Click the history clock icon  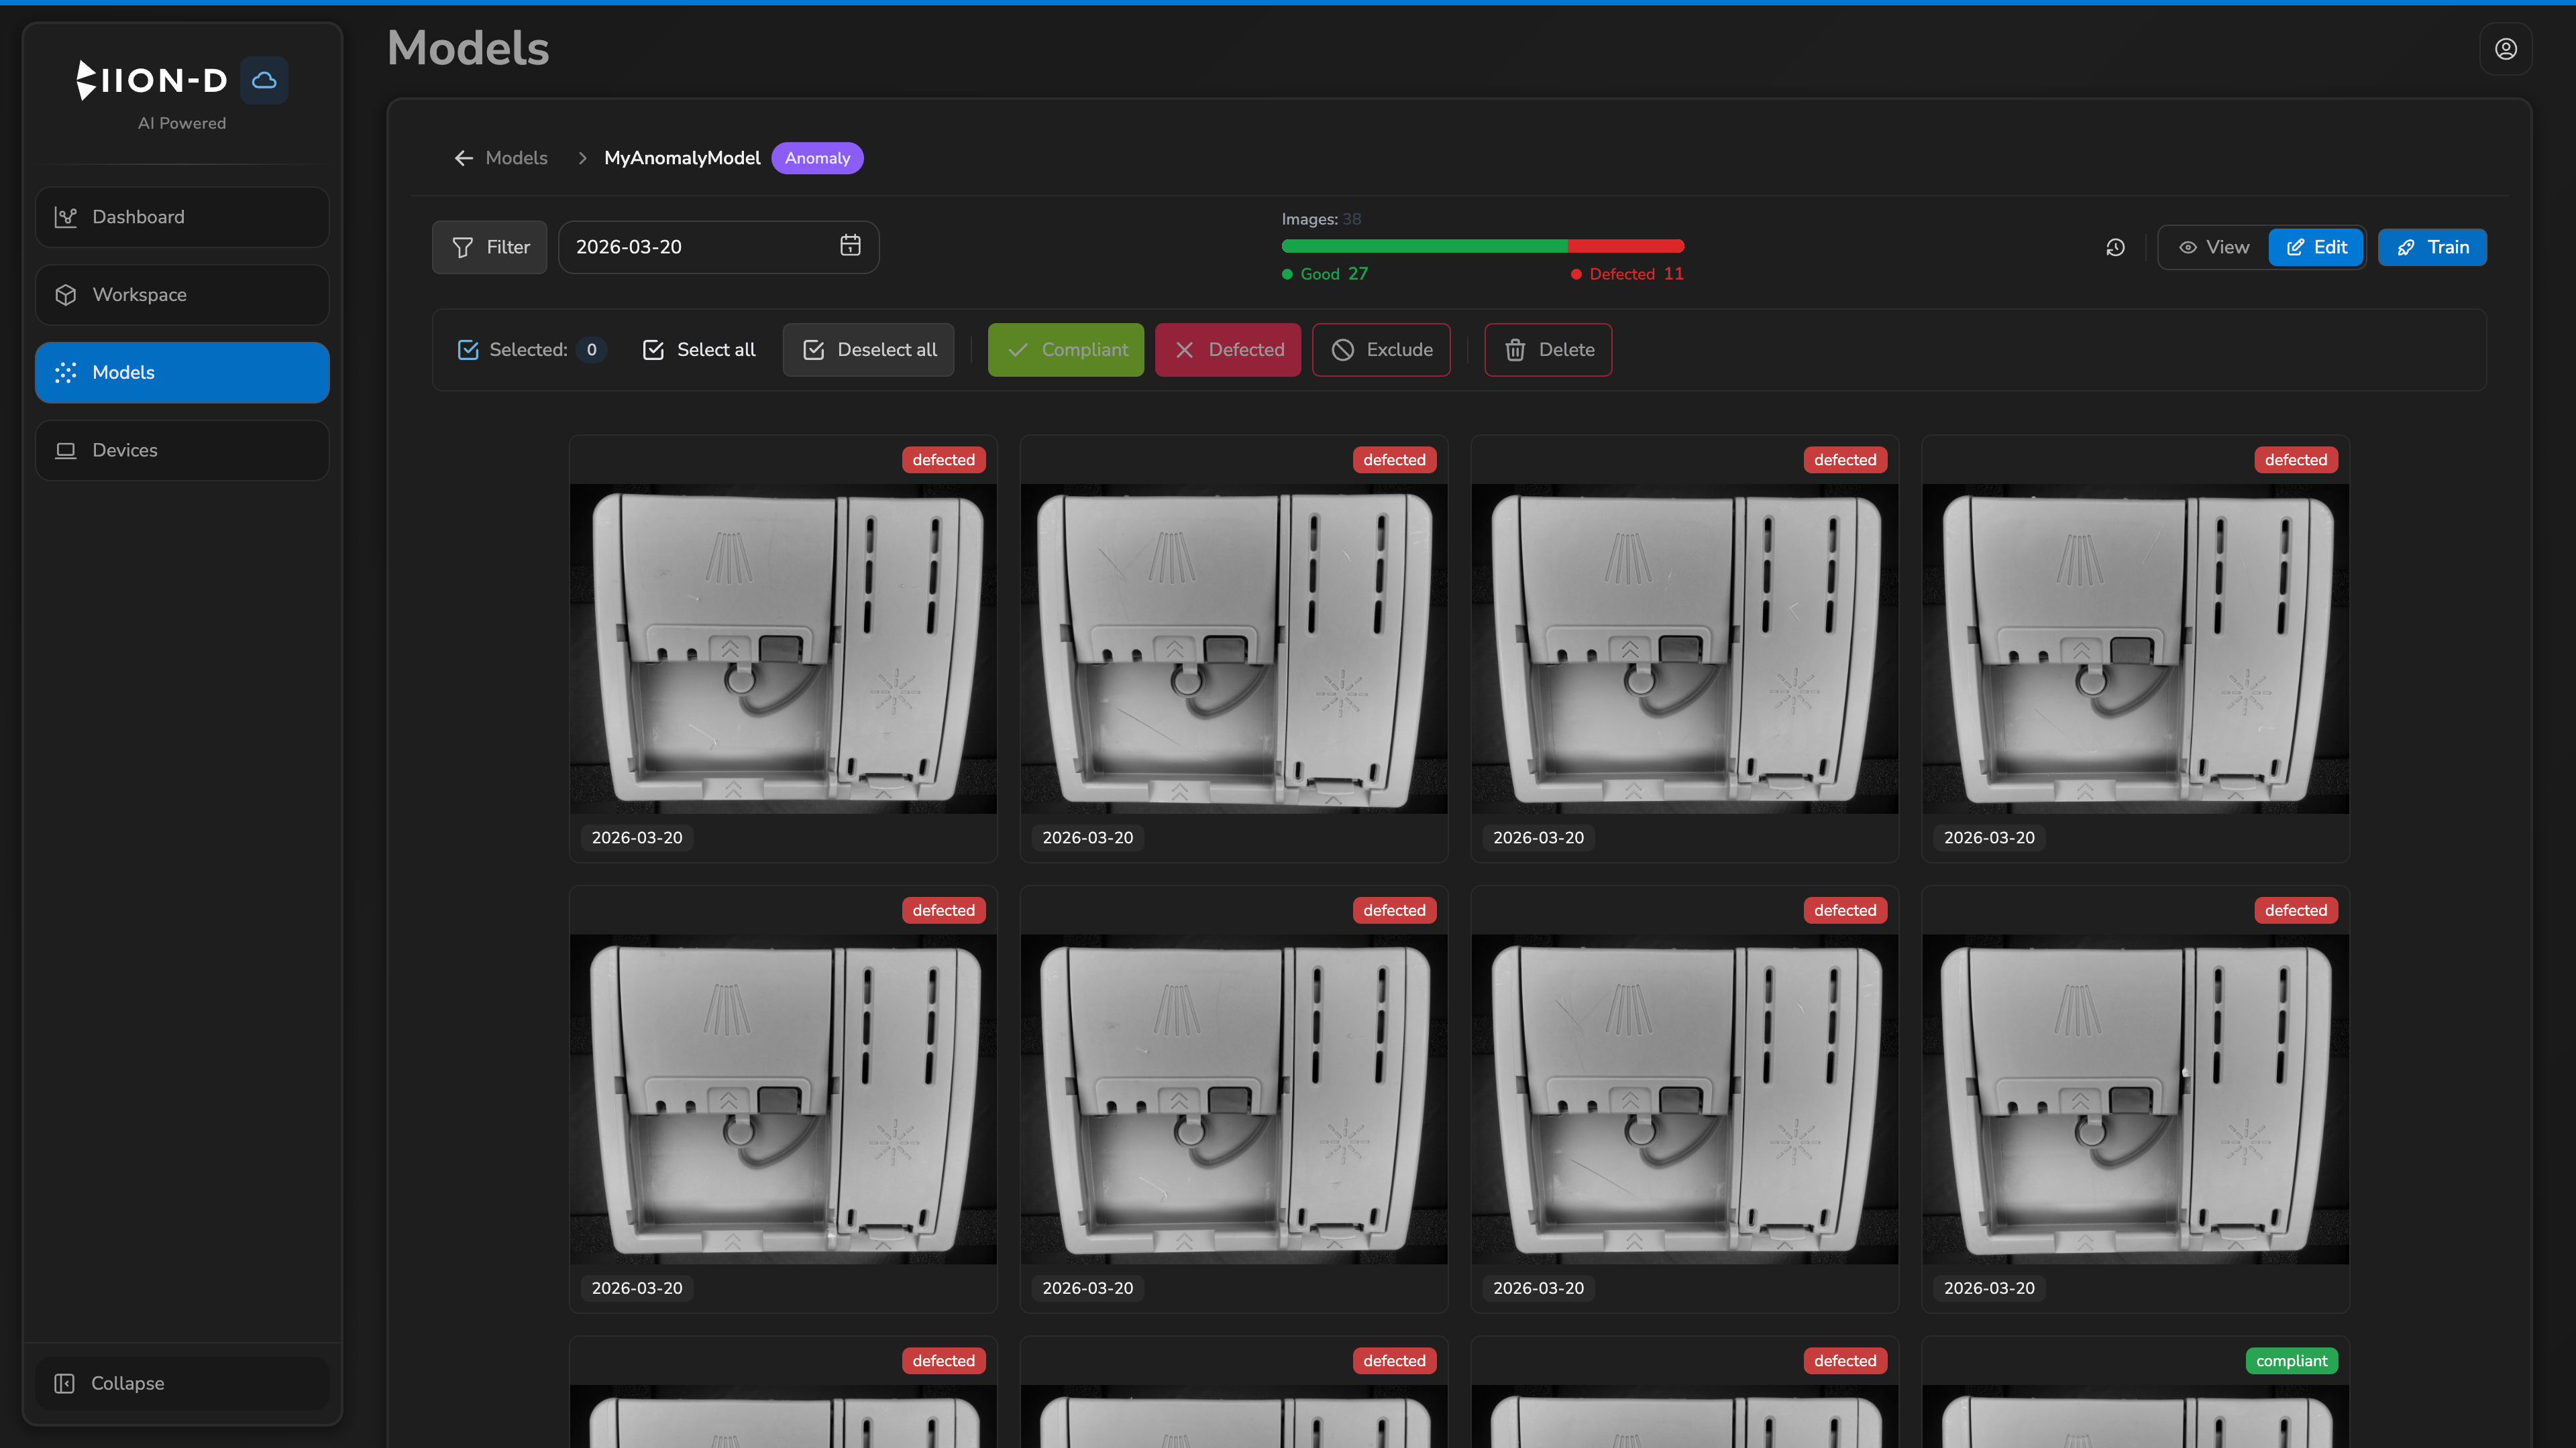point(2115,248)
